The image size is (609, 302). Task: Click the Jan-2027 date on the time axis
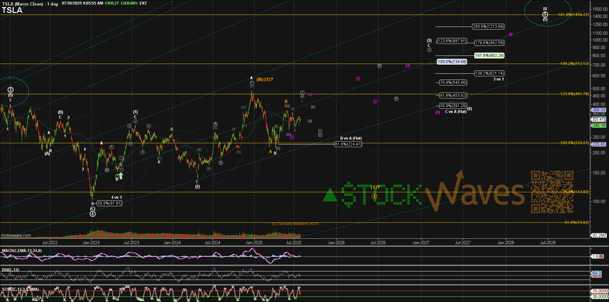click(420, 243)
